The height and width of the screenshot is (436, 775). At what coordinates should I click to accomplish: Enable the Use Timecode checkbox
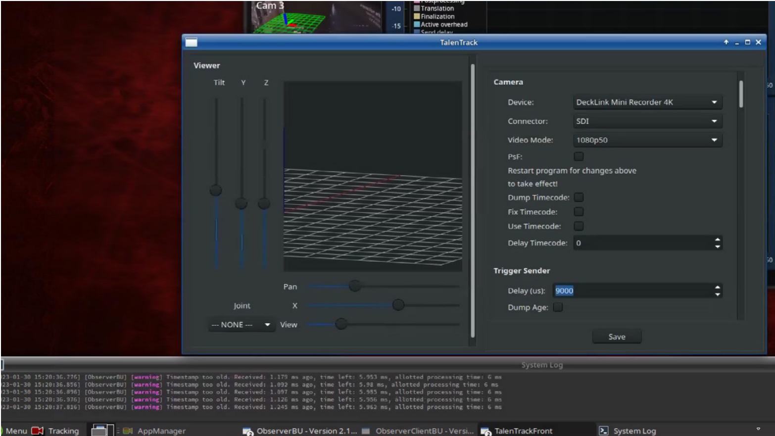click(x=578, y=226)
